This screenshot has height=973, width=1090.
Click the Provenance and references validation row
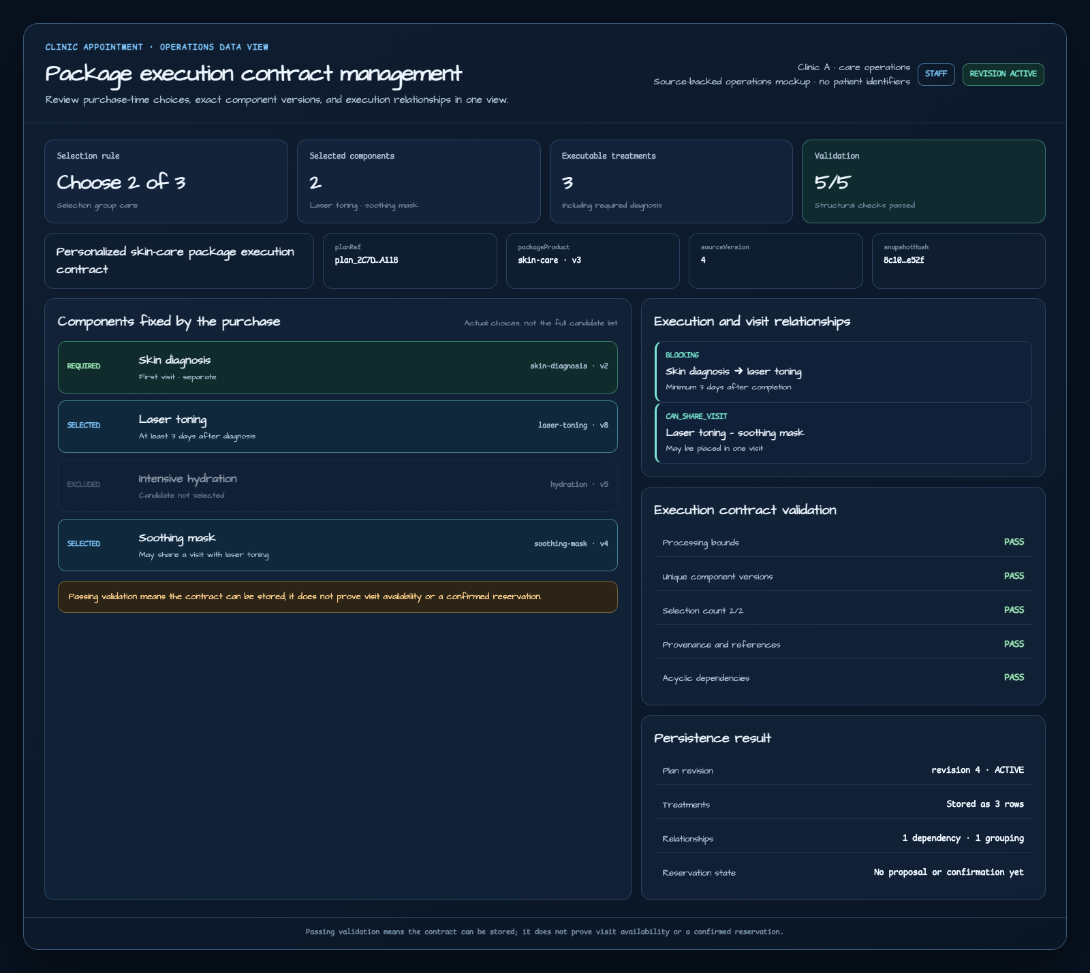[843, 644]
